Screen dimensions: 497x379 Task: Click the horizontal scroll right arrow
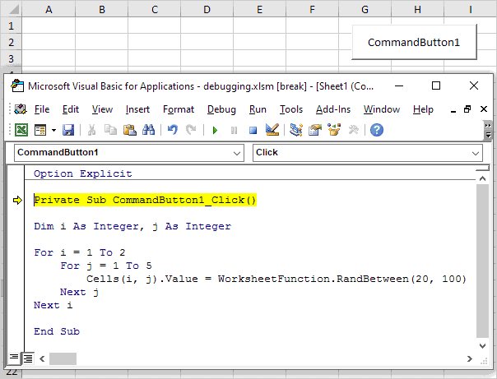[469, 358]
